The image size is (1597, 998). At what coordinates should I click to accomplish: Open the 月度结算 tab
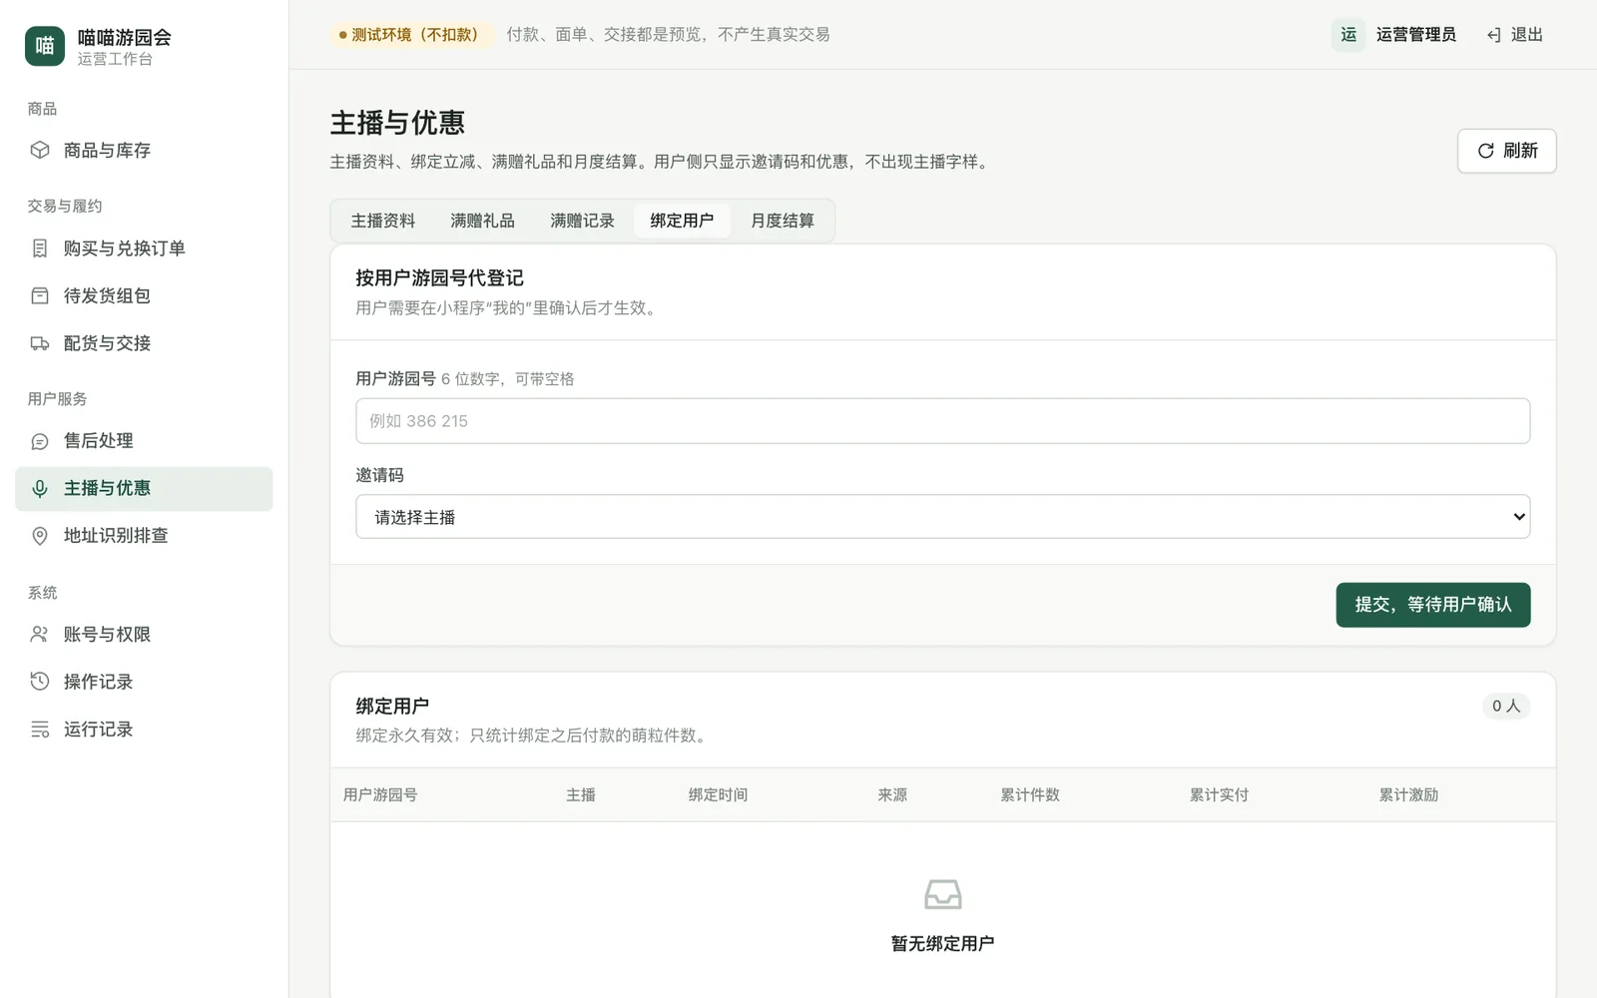click(783, 221)
